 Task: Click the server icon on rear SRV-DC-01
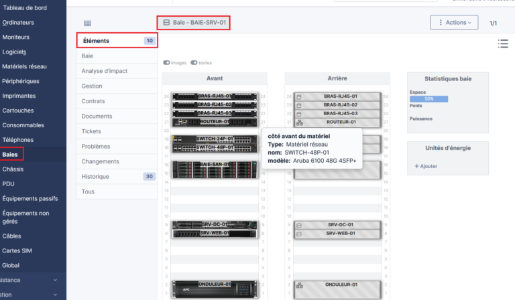coord(299,225)
